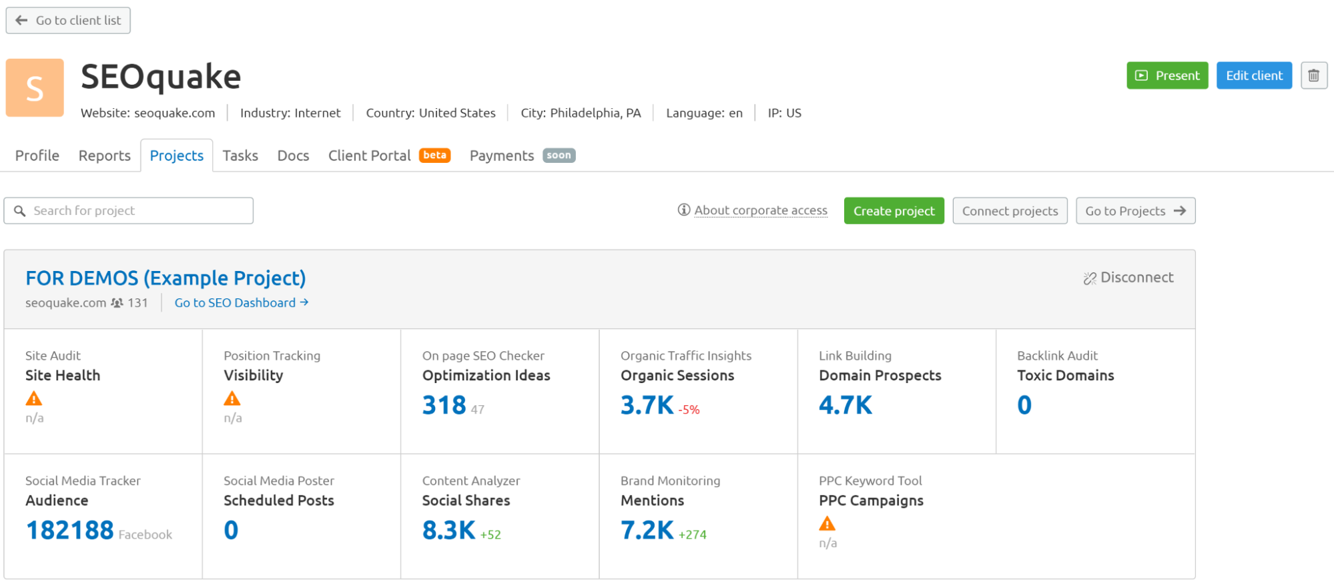Open the About corporate access link

761,210
